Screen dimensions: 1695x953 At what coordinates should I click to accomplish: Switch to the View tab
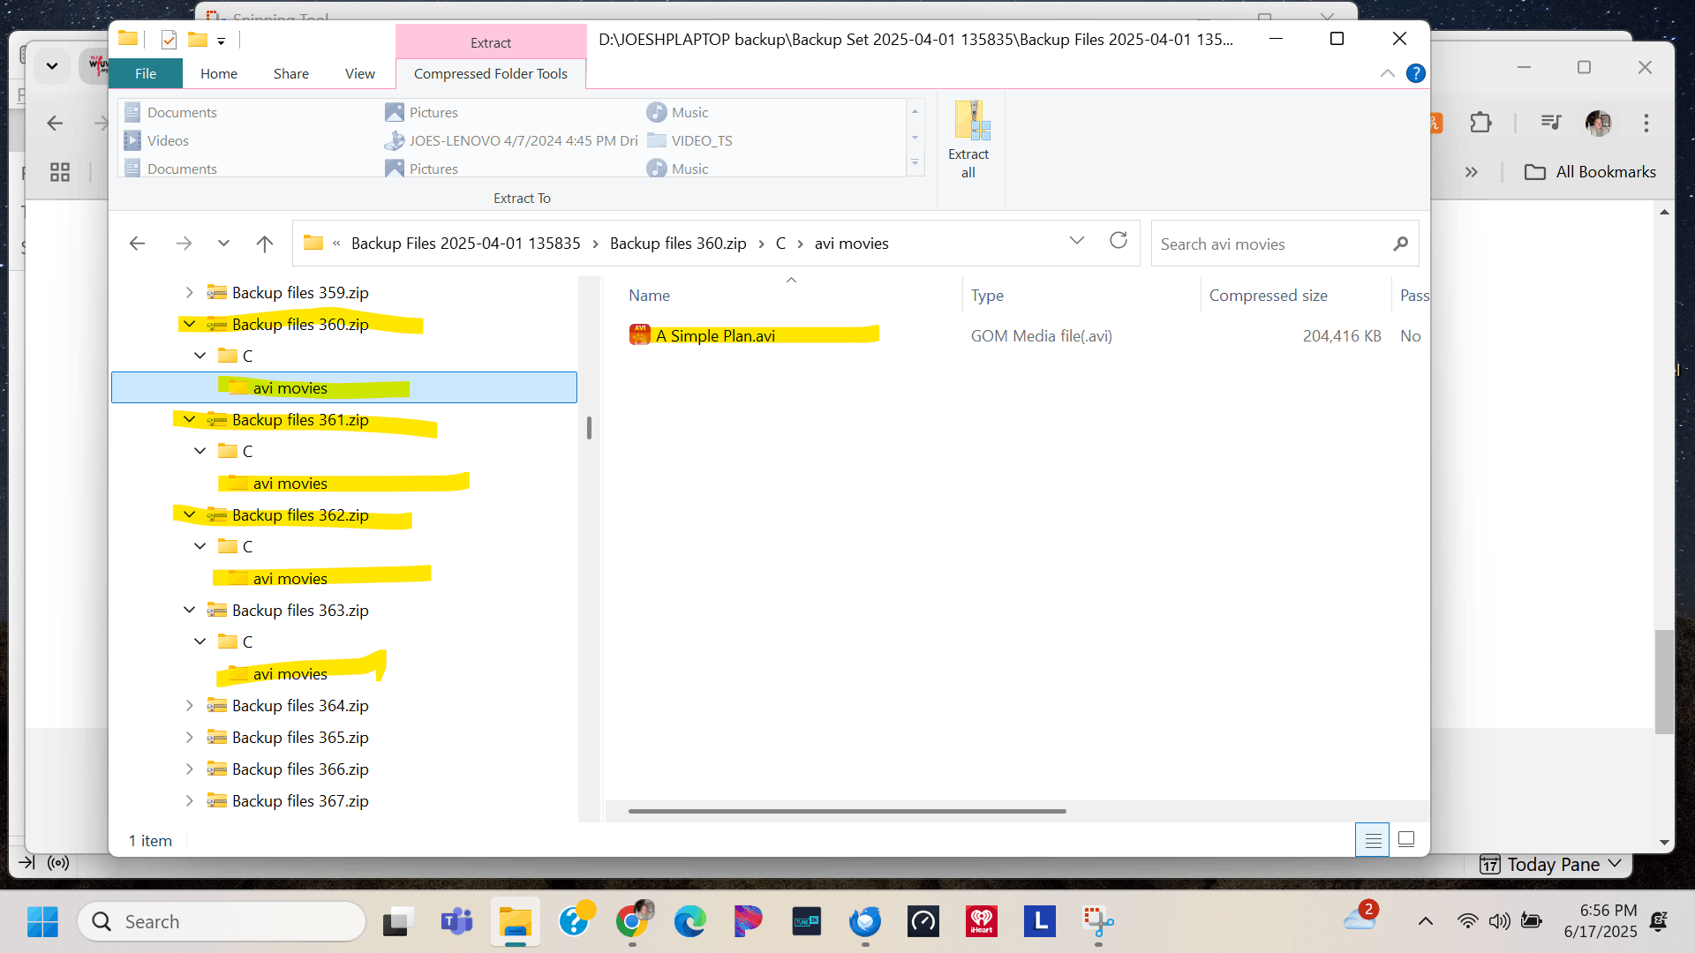[x=359, y=73]
